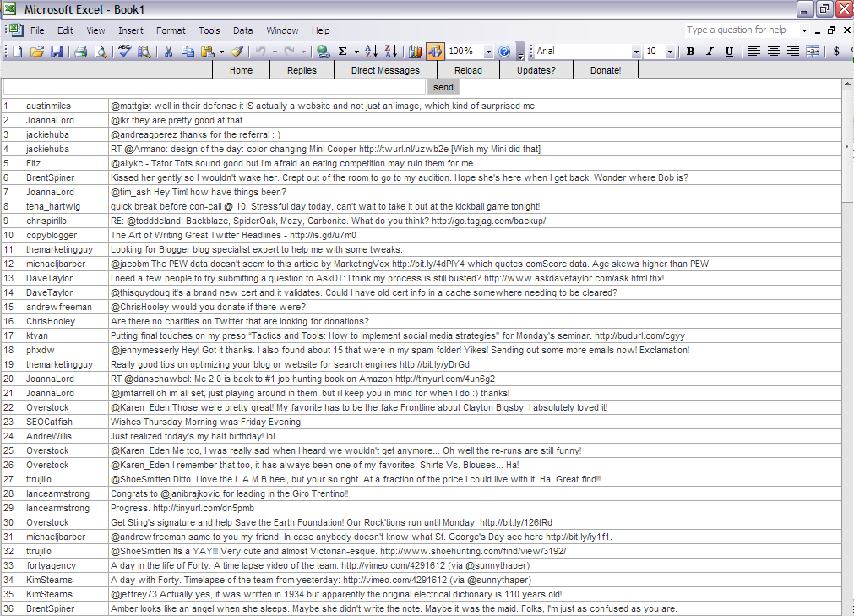Click the Excel workbook icon in menu bar
Viewport: 854px width, 616px height.
click(16, 30)
